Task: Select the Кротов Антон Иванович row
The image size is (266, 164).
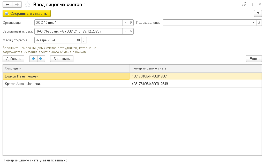Action: (x=23, y=84)
